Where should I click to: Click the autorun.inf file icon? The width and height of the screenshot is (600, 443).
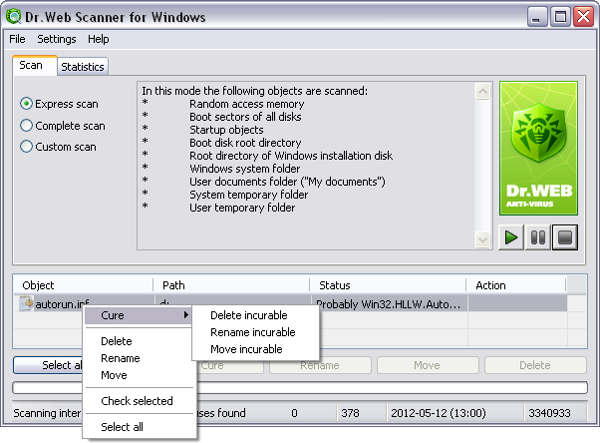click(26, 304)
